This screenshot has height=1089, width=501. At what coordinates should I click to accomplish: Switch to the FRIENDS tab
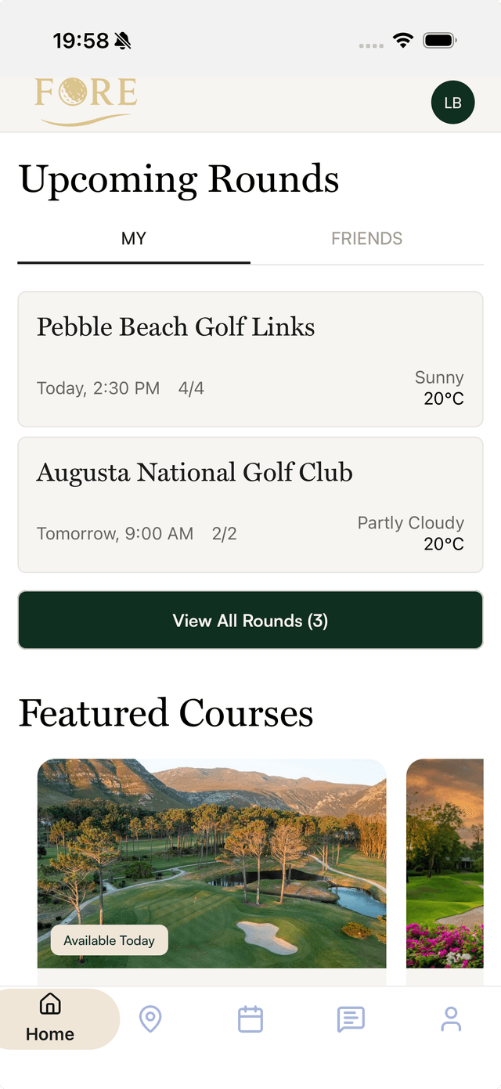tap(366, 239)
